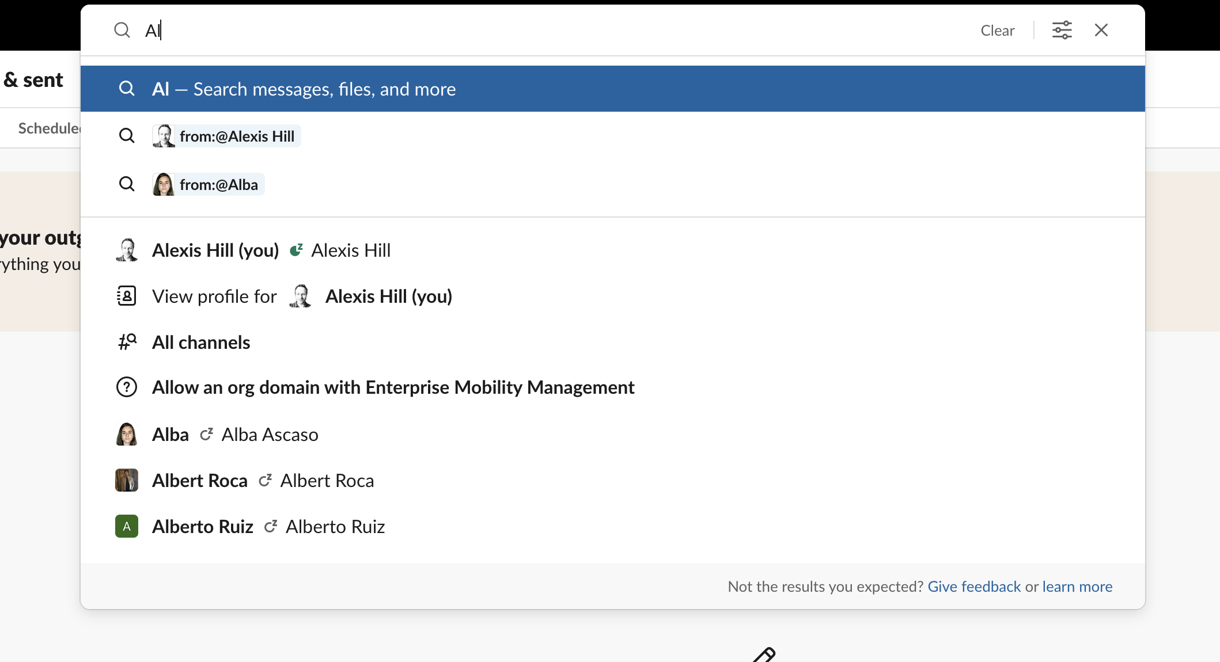Select 'Al — Search messages, files, and more'
The image size is (1220, 662).
pos(304,89)
